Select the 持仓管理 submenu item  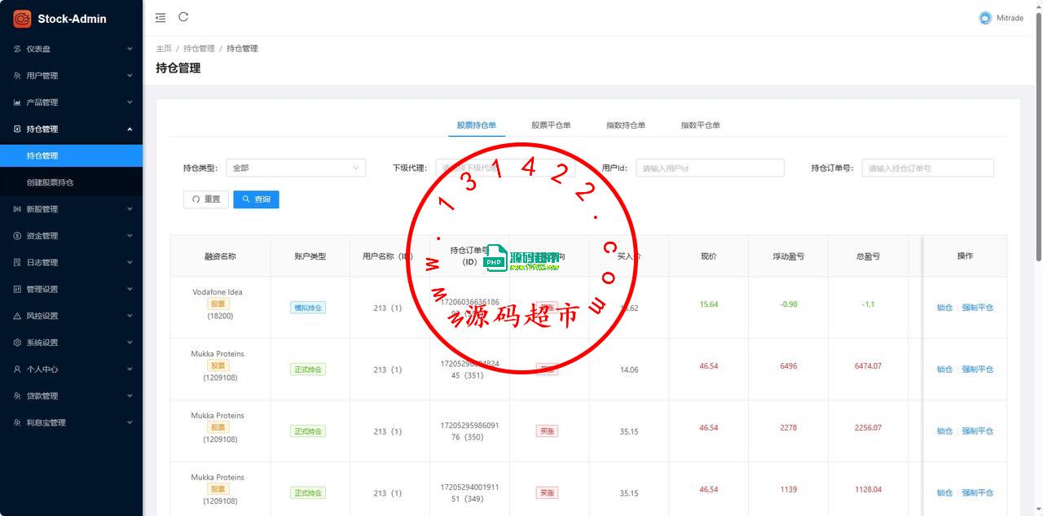pyautogui.click(x=71, y=155)
